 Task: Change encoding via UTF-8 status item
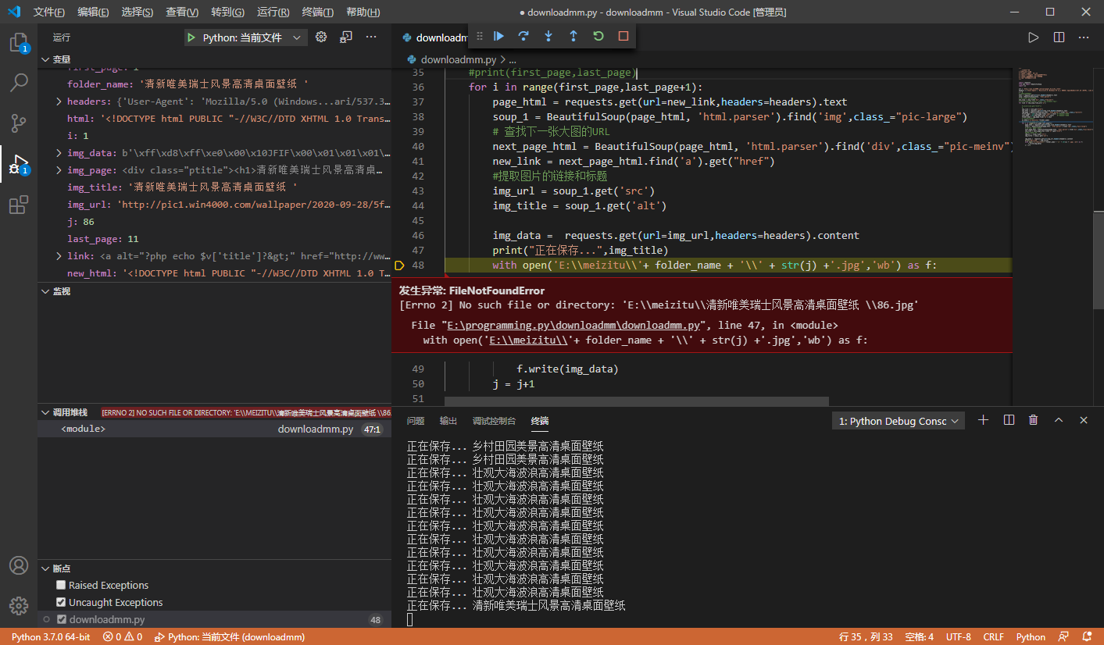(959, 636)
